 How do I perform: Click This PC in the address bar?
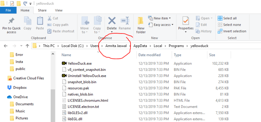tap(49, 46)
